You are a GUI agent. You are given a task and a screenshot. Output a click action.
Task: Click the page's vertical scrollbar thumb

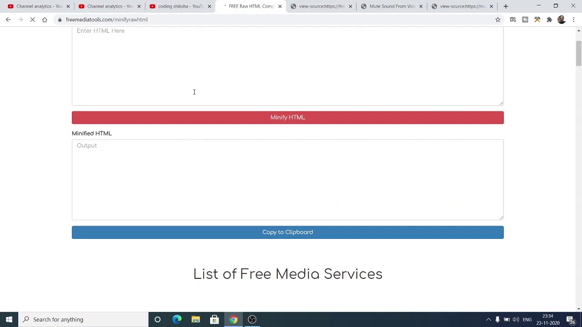coord(578,54)
